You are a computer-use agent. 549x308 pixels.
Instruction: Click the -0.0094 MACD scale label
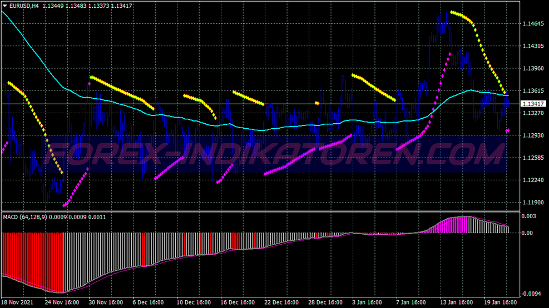tap(531, 294)
